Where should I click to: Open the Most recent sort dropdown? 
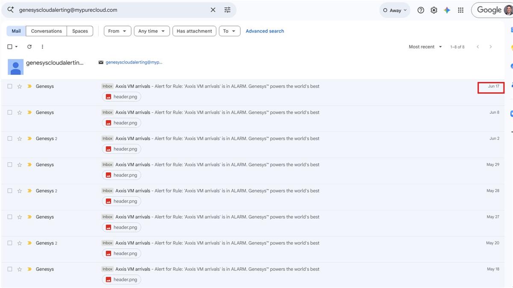point(425,47)
